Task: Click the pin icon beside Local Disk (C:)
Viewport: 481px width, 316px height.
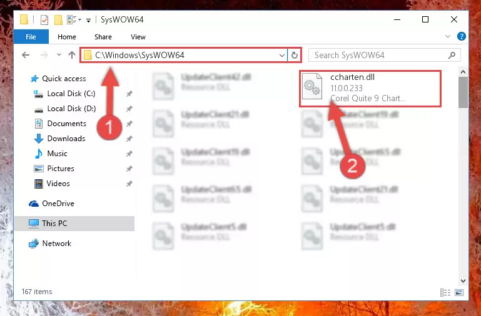Action: coord(129,94)
